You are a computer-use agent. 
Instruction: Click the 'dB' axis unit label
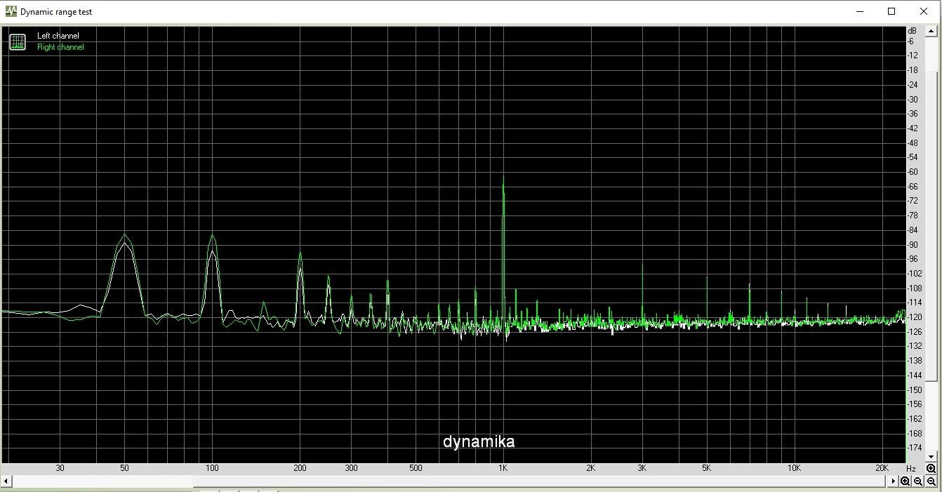pos(912,31)
